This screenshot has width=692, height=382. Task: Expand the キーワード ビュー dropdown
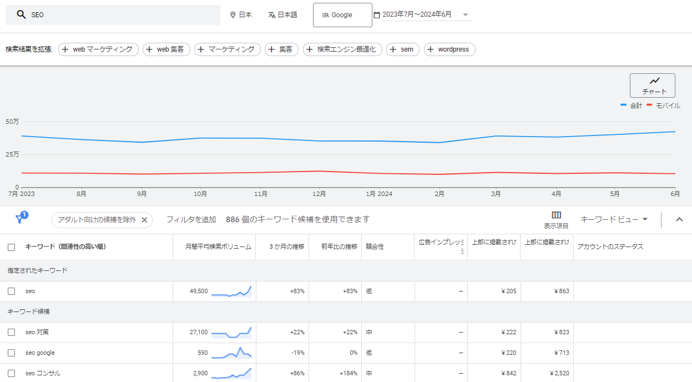(614, 219)
